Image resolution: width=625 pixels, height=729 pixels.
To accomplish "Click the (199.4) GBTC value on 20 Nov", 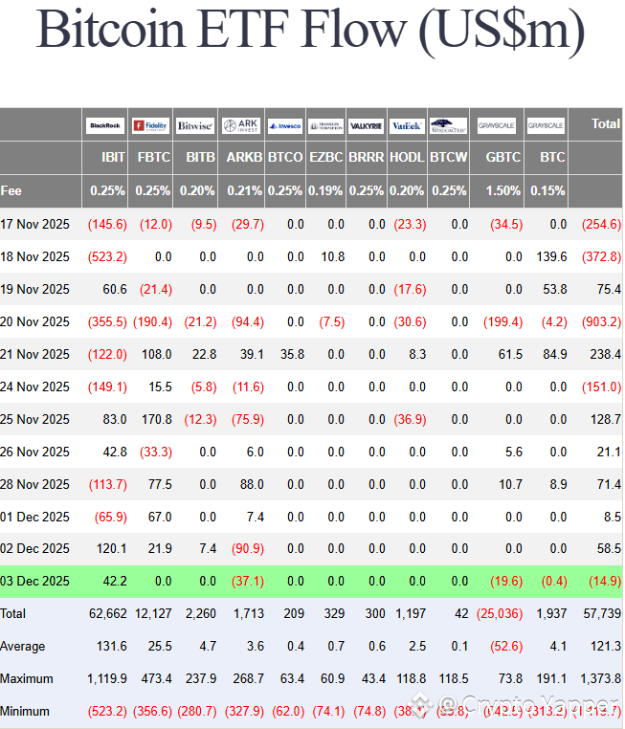I will [x=502, y=321].
